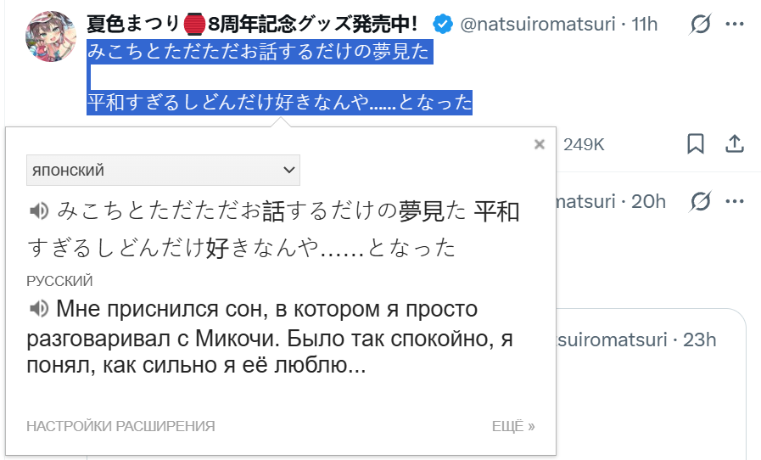Click the 11h timestamp on the tweet
This screenshot has height=460, width=761.
coord(644,24)
